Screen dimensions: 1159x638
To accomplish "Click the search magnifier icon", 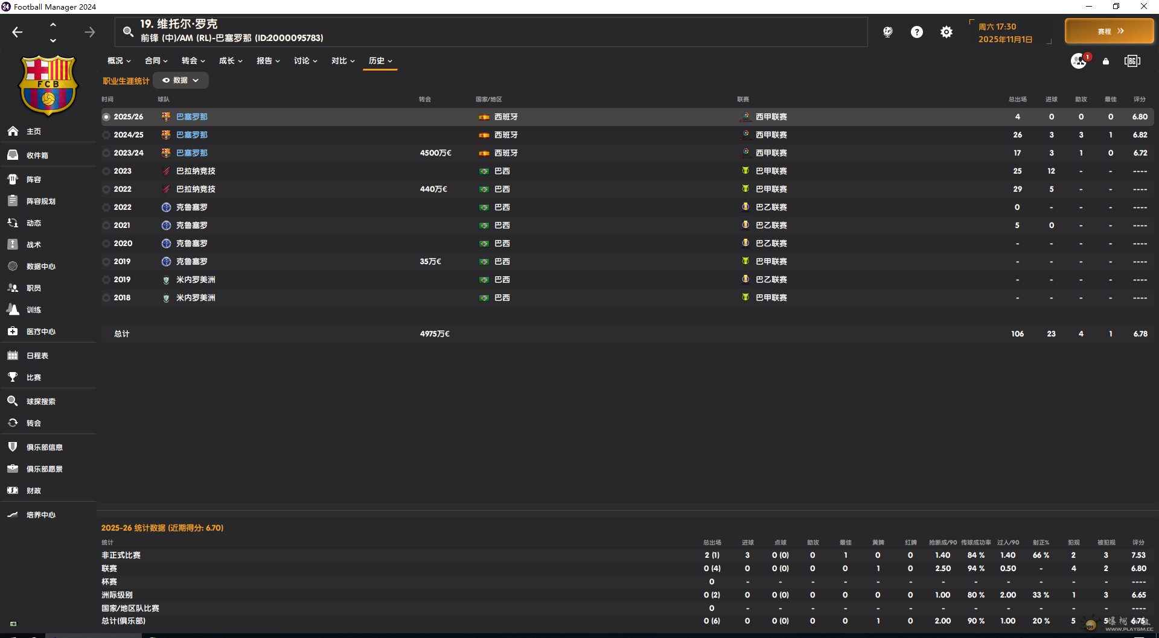I will coord(128,31).
